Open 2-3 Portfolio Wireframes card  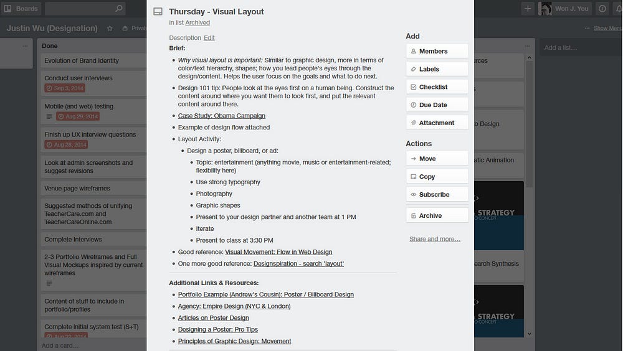(x=93, y=269)
